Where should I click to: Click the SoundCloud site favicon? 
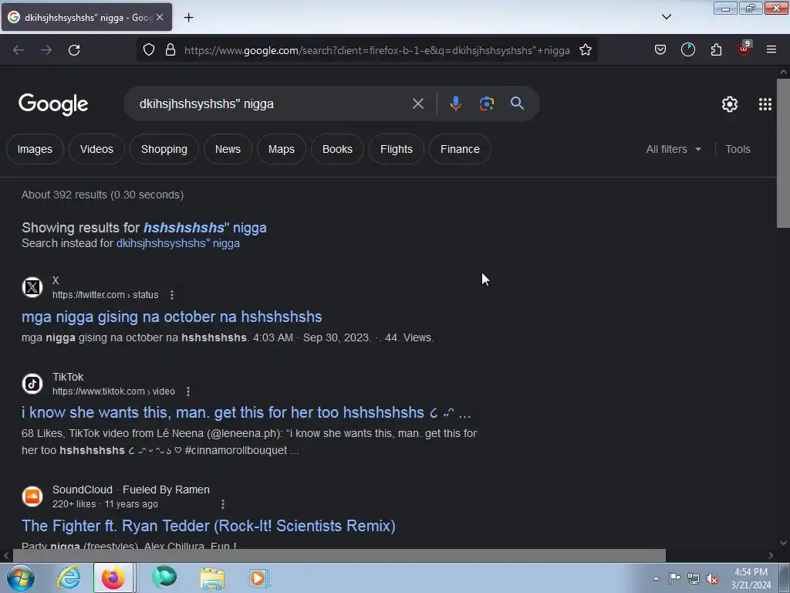point(32,496)
